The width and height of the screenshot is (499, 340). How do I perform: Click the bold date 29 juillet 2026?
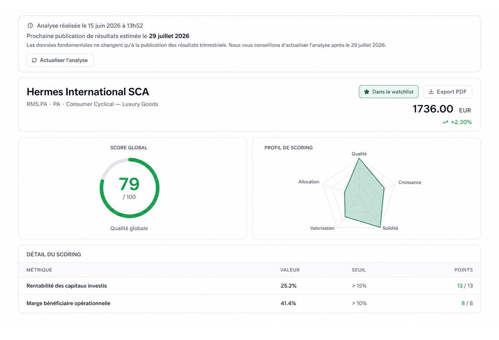(169, 36)
